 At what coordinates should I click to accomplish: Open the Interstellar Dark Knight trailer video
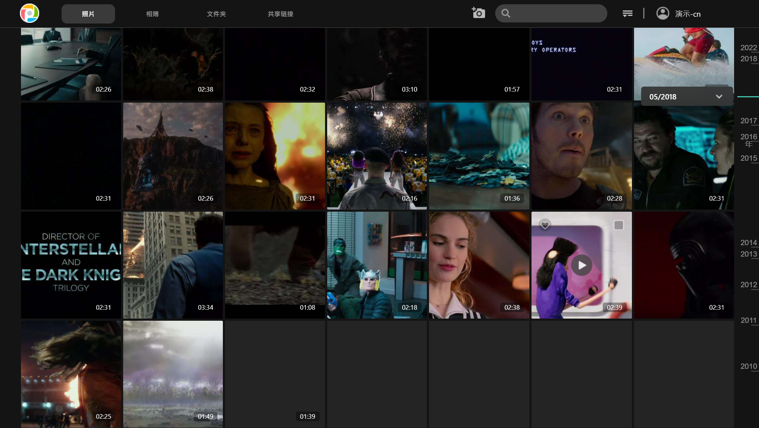[x=71, y=265]
